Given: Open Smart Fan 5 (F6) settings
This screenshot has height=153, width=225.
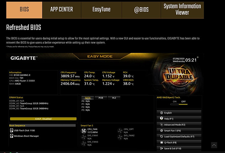Looking at the screenshot, I should pyautogui.click(x=179, y=131).
